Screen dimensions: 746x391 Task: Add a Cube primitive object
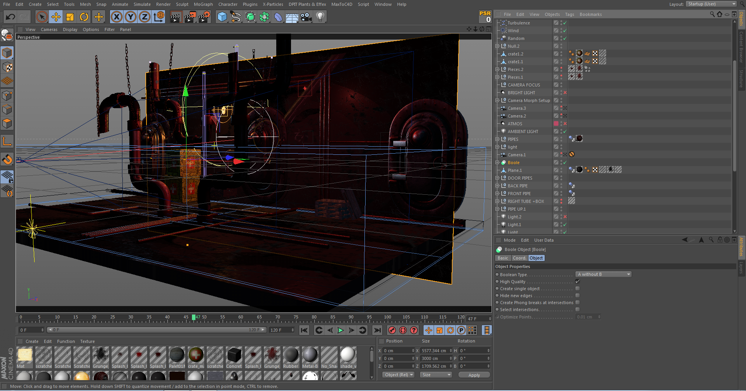coord(222,17)
